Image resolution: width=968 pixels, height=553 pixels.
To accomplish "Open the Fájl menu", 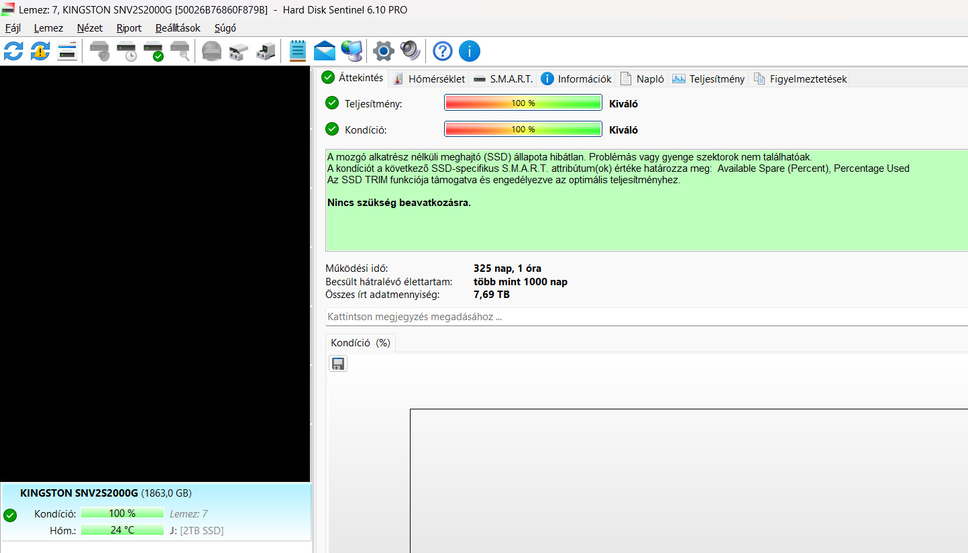I will click(13, 28).
